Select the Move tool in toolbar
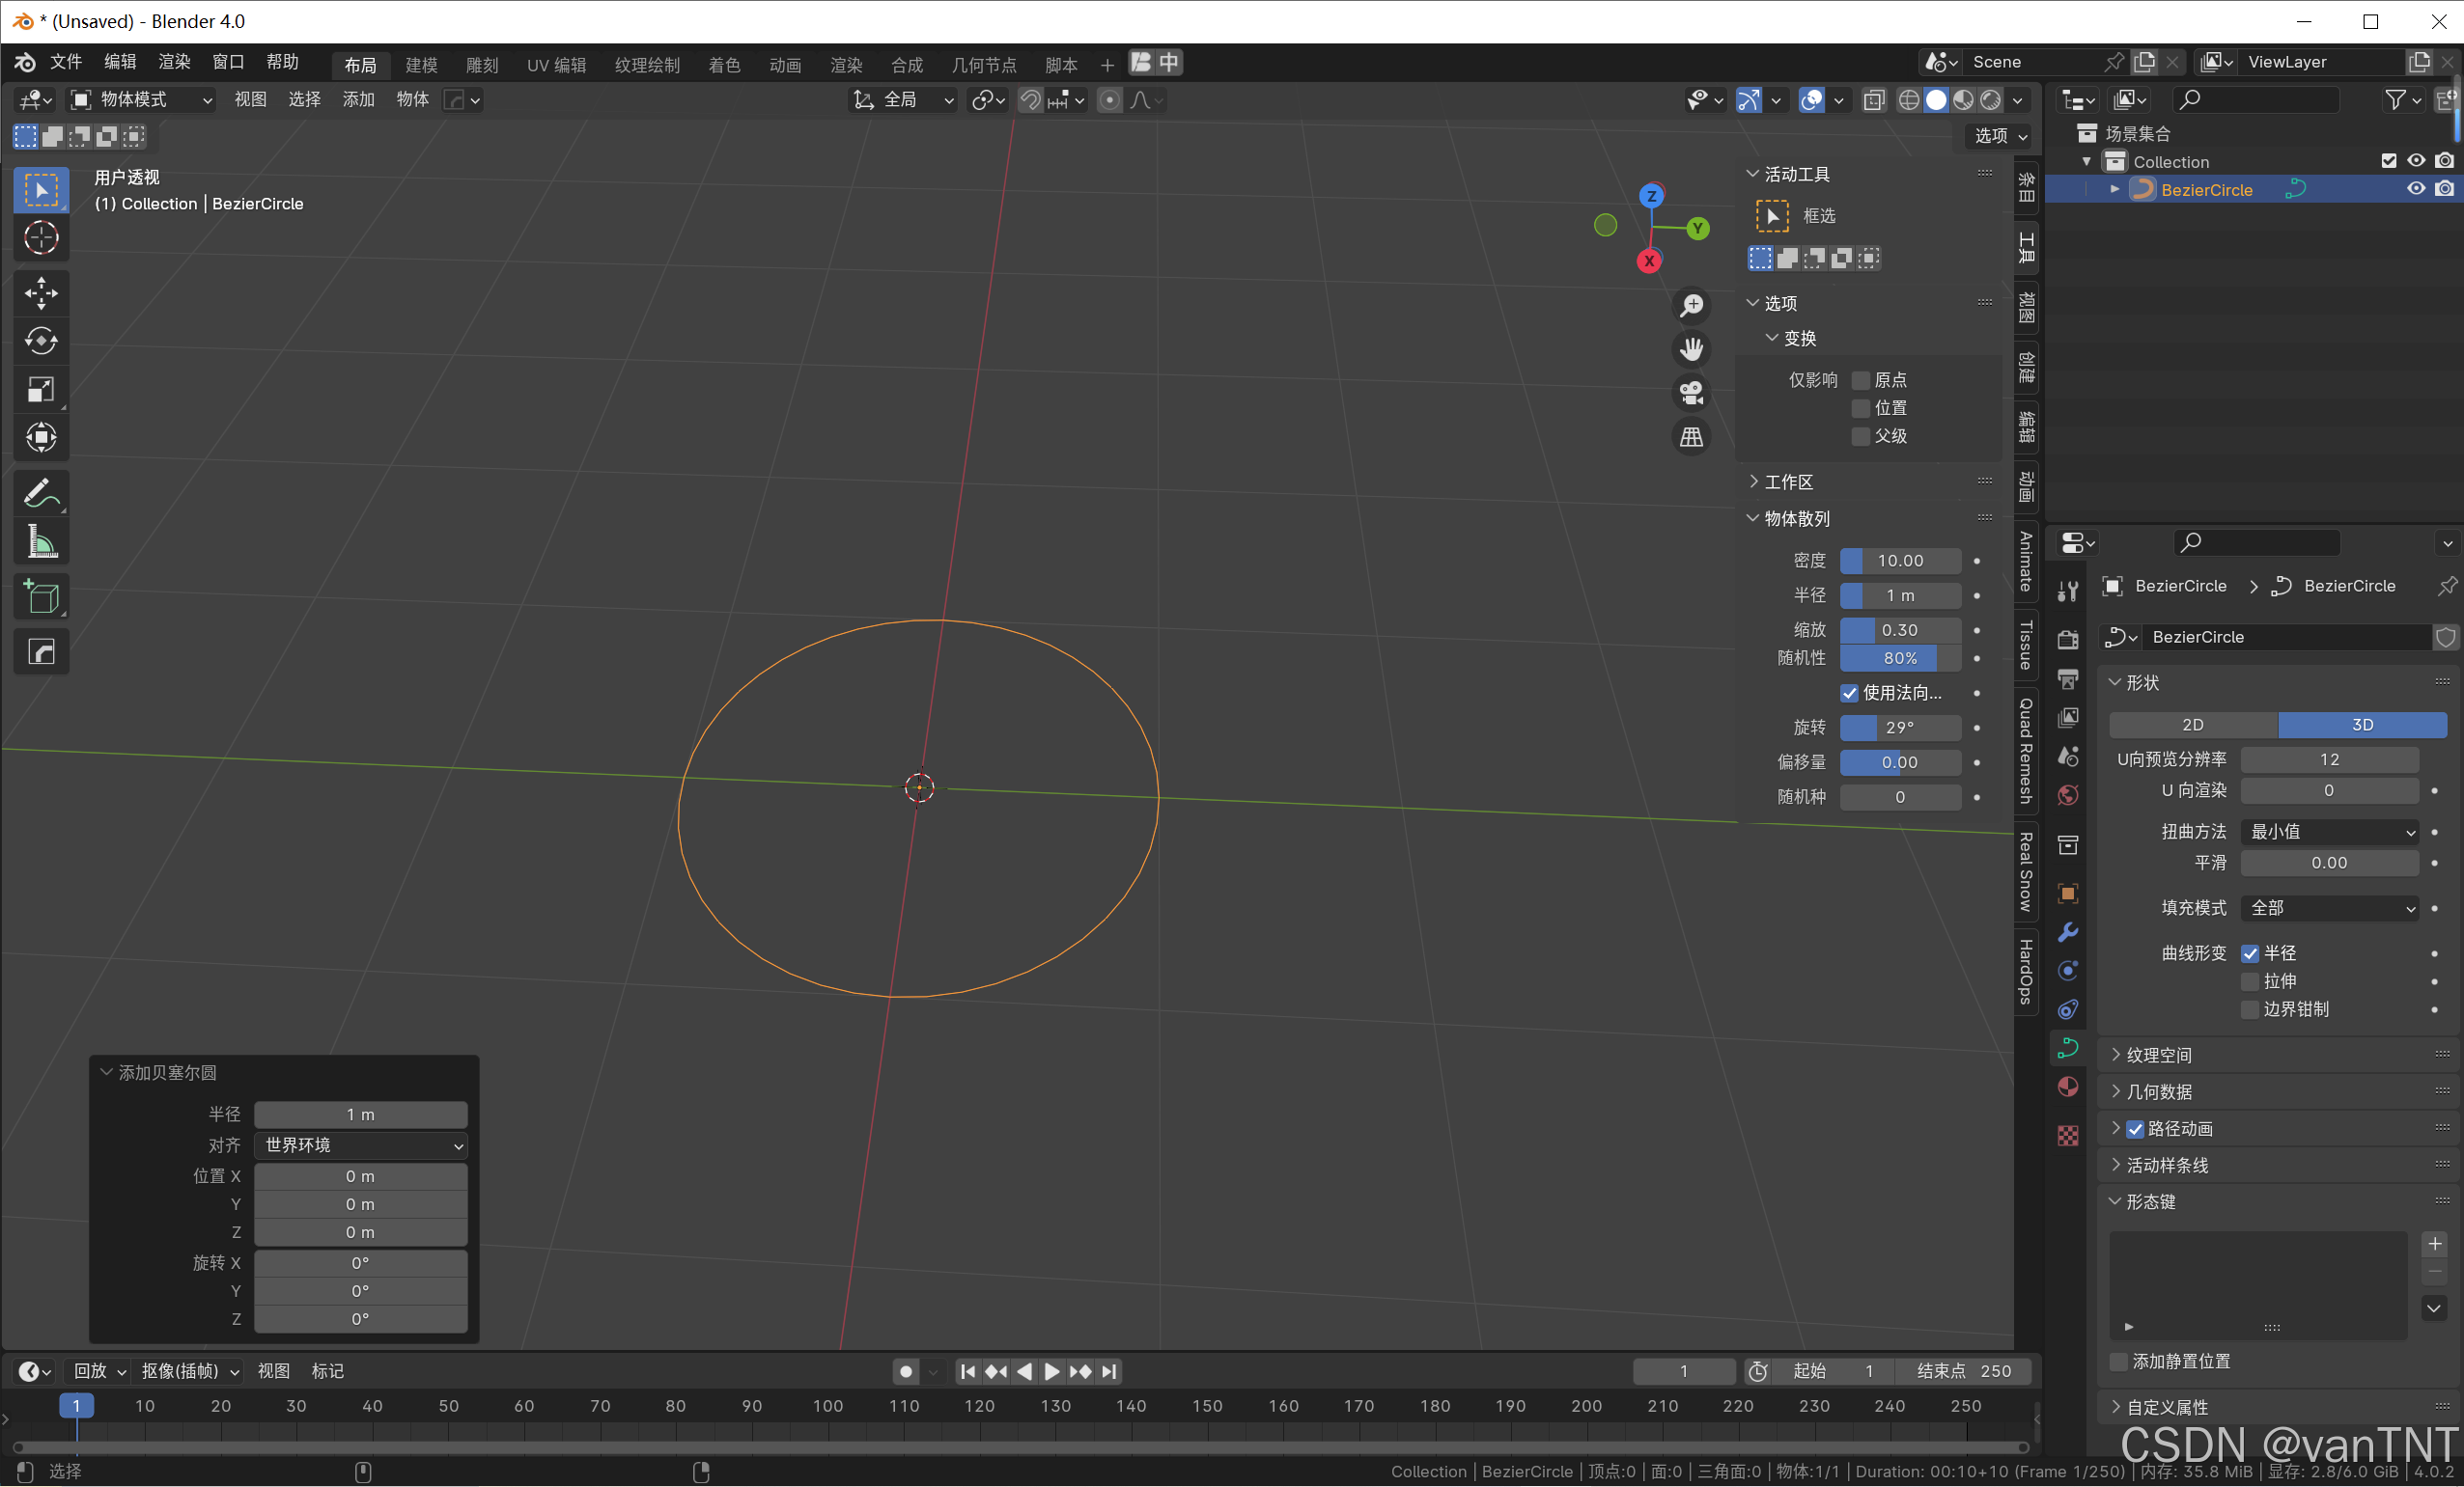The image size is (2464, 1487). pyautogui.click(x=41, y=292)
